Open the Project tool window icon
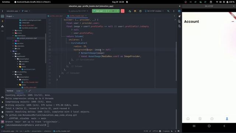This screenshot has width=236, height=133. tap(3, 16)
